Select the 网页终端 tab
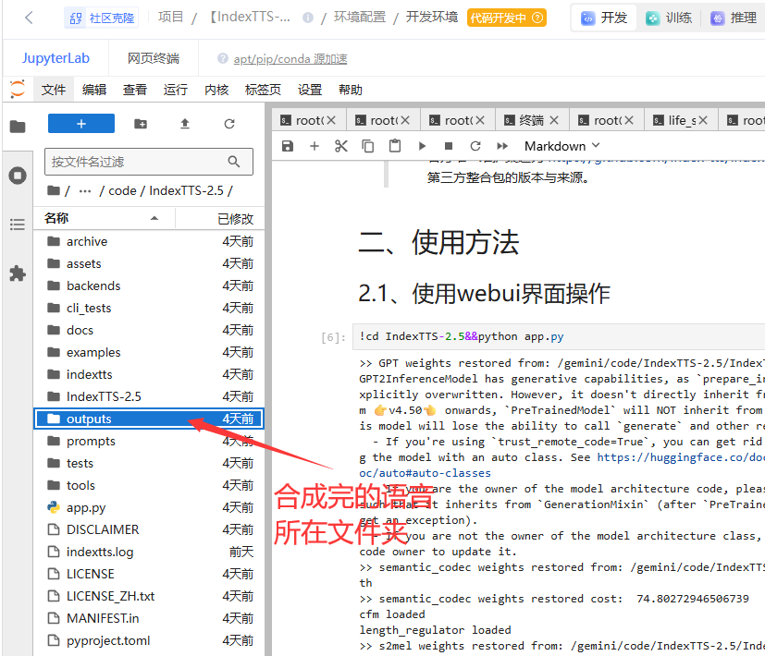Screen dimensions: 765x656 click(154, 58)
